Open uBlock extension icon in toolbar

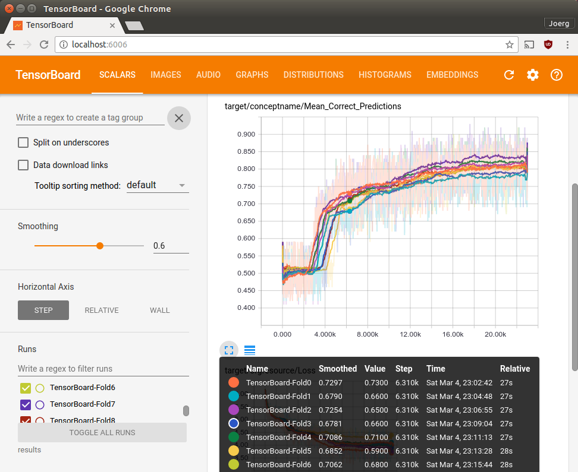pos(548,45)
